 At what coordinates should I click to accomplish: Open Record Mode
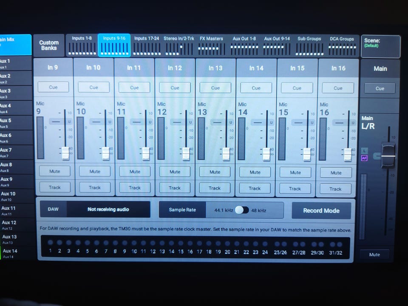(x=321, y=210)
